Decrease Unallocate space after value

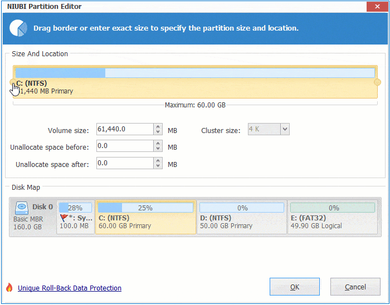[x=158, y=166]
